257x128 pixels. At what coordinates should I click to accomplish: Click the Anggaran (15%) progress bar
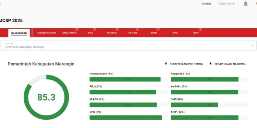pos(210,79)
